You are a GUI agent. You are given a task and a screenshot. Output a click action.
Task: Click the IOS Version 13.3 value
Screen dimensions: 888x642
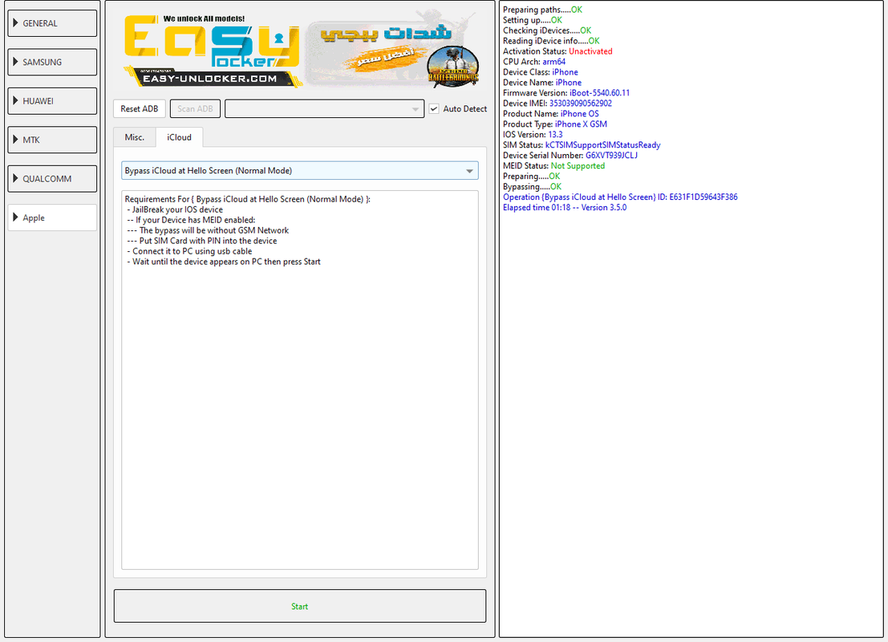[x=556, y=135]
